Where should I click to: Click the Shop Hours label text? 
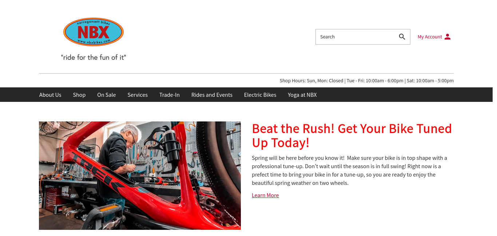pos(293,80)
